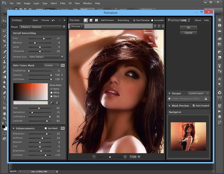Click the Add Preview button
The image size is (224, 174).
click(108, 20)
